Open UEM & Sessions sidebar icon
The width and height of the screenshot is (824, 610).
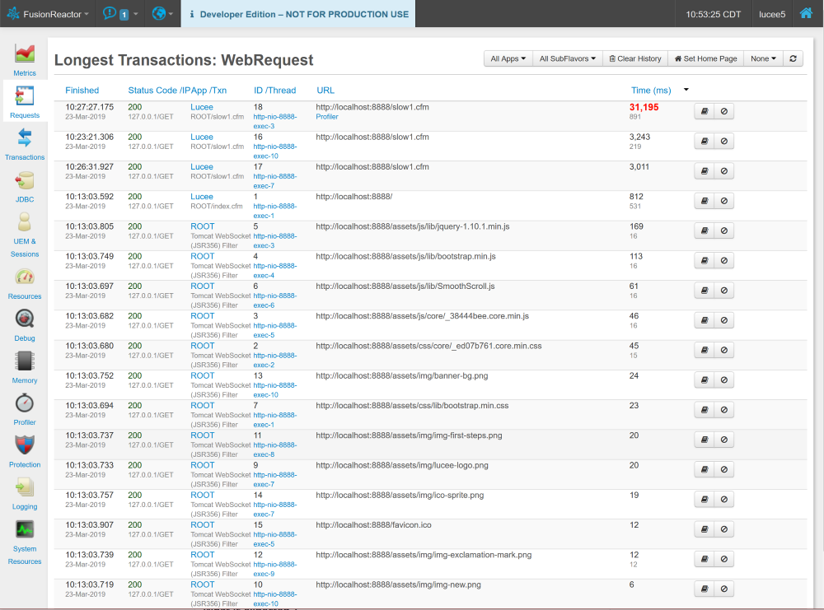25,222
